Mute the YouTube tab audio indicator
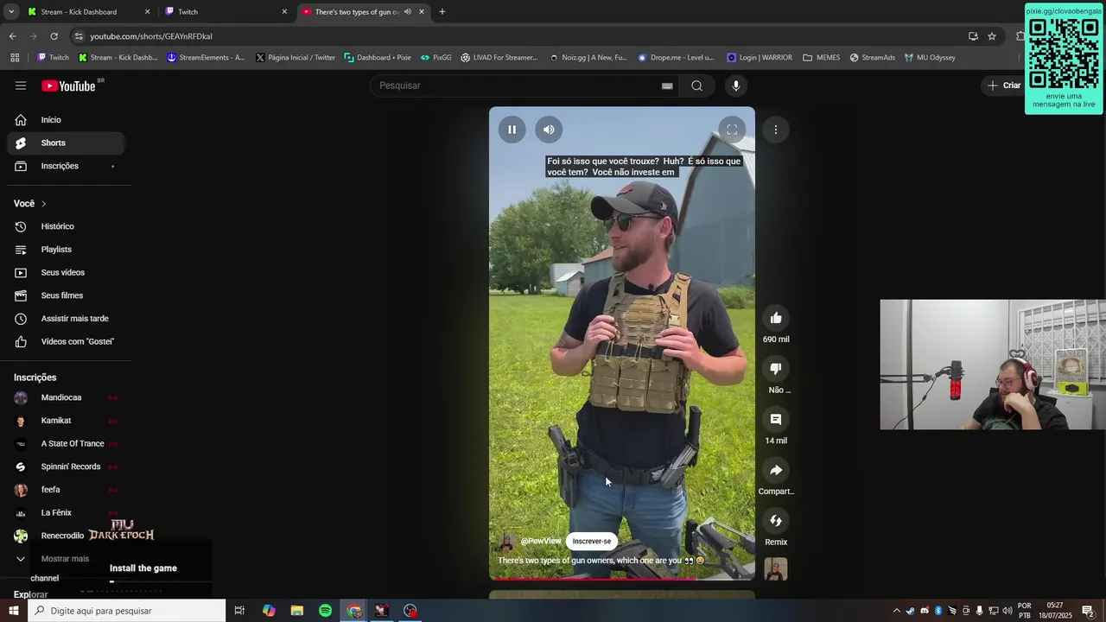The height and width of the screenshot is (622, 1106). coord(408,12)
